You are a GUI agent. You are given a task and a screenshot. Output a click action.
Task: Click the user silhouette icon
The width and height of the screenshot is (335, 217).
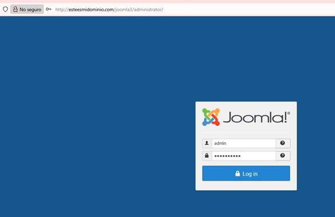207,143
